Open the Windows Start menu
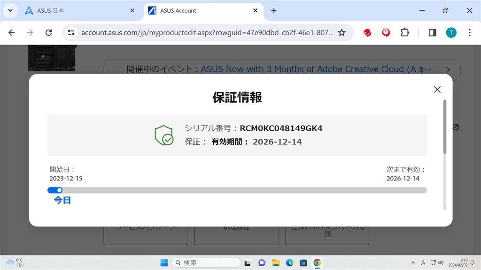Screen dimensions: 481x270 pyautogui.click(x=164, y=262)
